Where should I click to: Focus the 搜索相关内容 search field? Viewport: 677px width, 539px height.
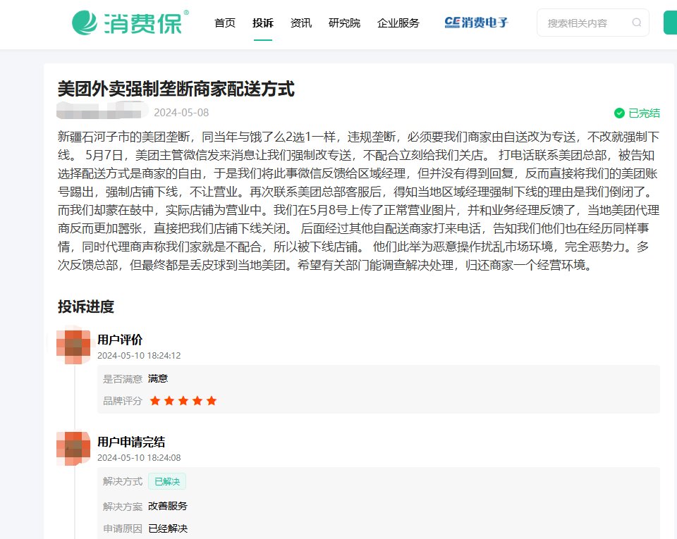pyautogui.click(x=593, y=23)
